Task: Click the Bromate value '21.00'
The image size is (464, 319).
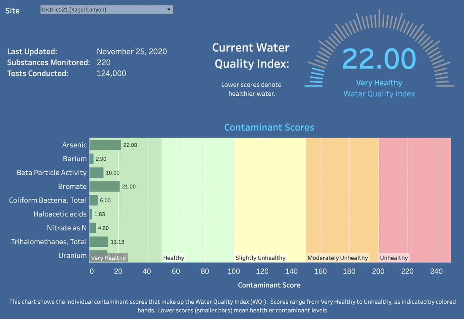Action: click(129, 187)
